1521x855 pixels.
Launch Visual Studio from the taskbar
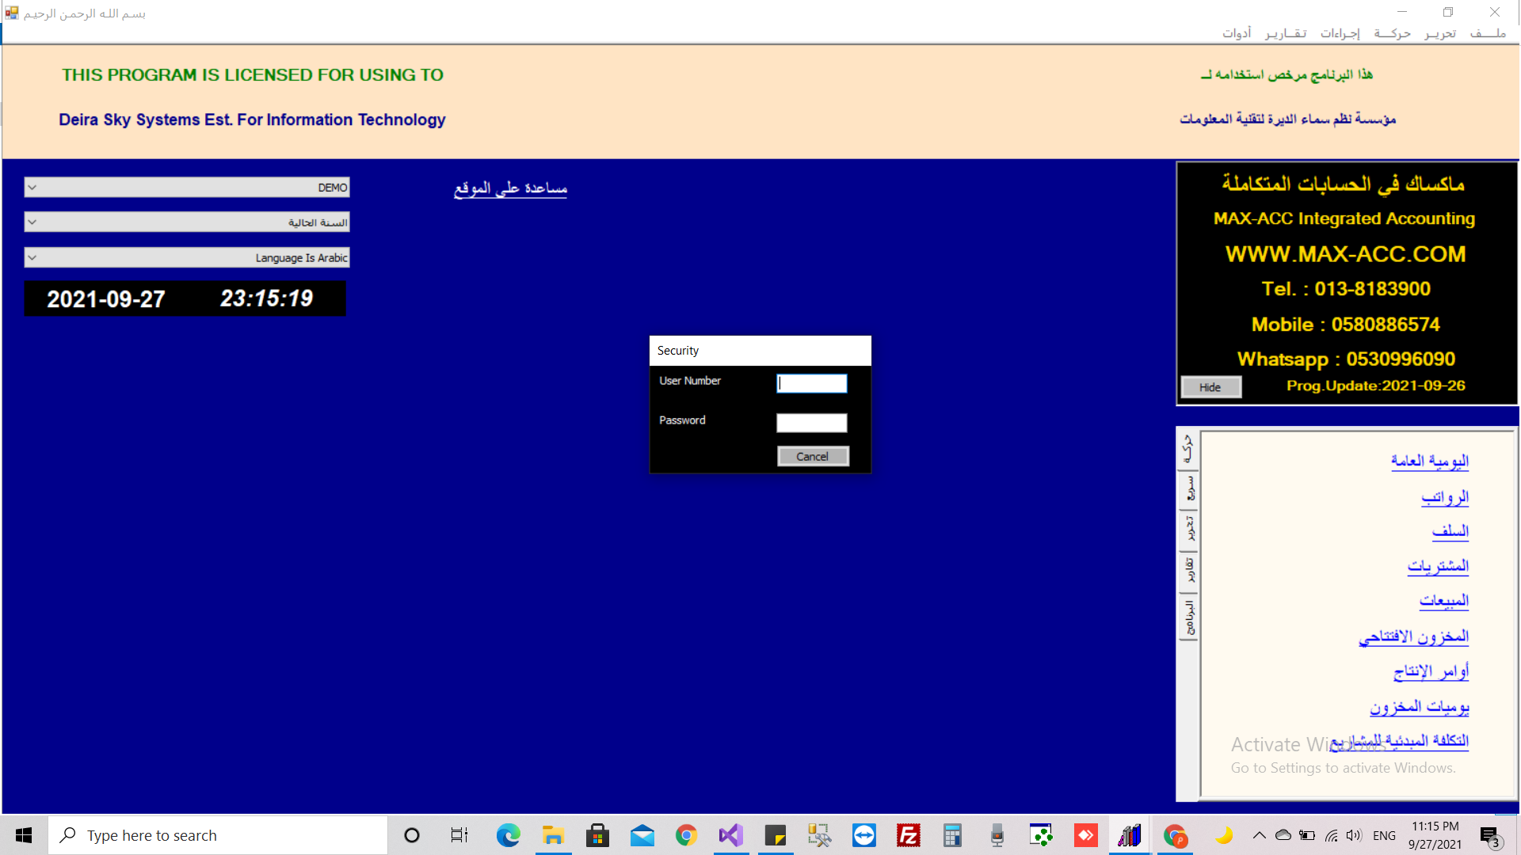coord(731,835)
